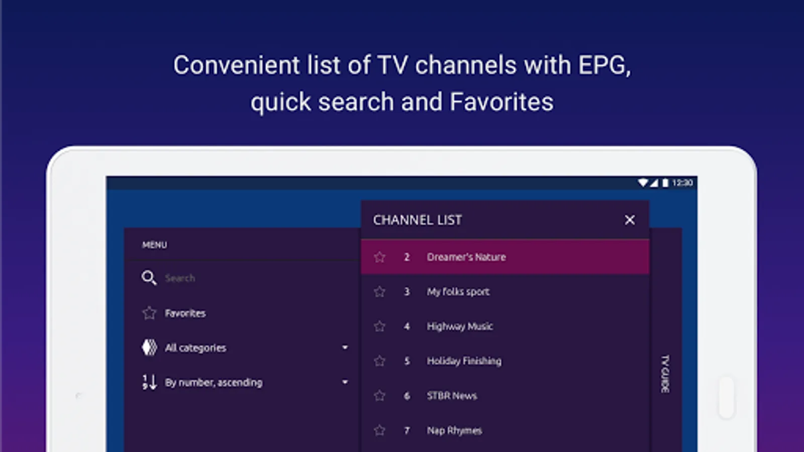Select the Dreamer's Nature channel
The height and width of the screenshot is (452, 804).
pyautogui.click(x=505, y=257)
